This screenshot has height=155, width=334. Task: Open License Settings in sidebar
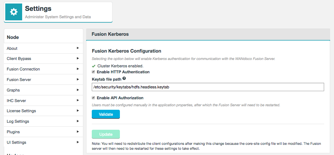pyautogui.click(x=44, y=111)
